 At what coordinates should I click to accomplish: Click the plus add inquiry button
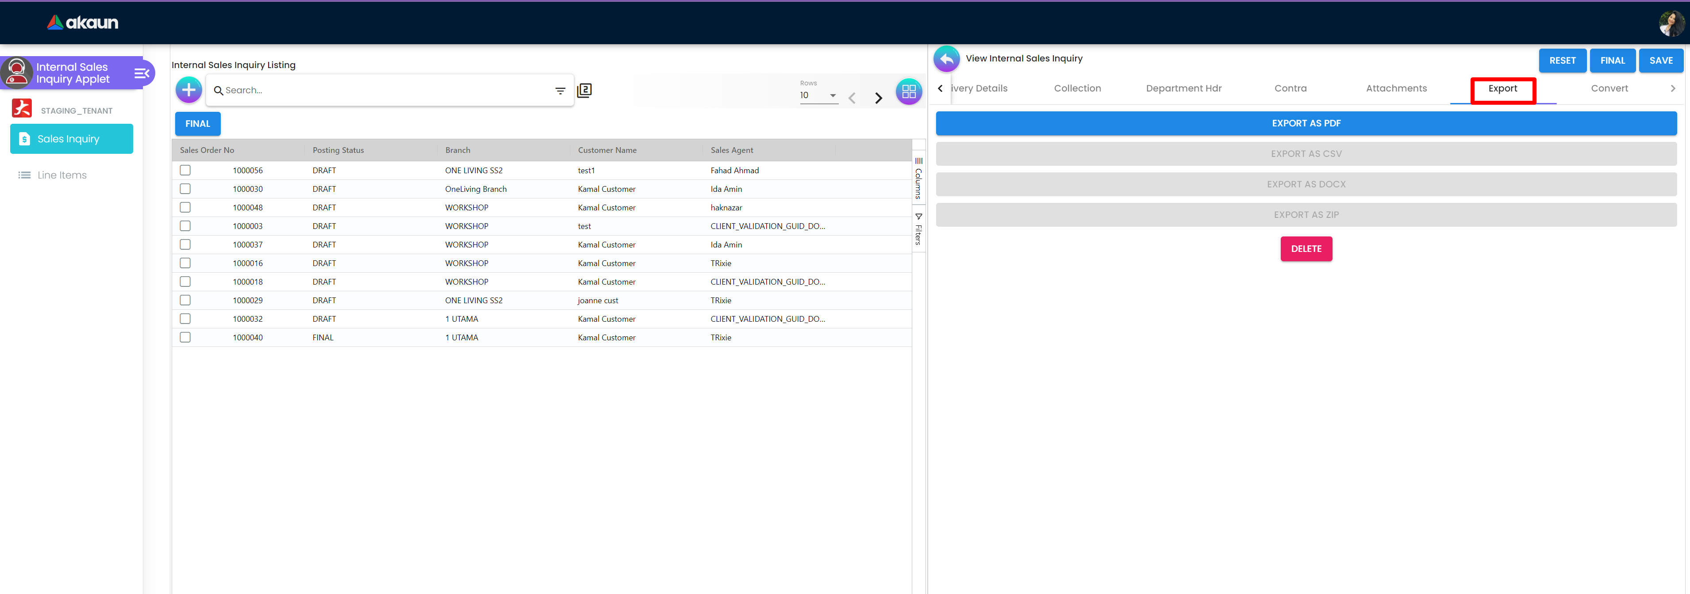click(188, 91)
